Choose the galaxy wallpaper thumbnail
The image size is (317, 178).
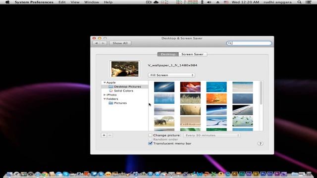(164, 87)
